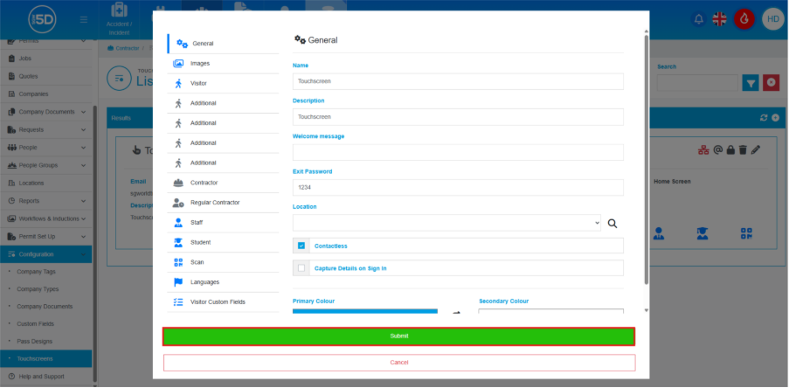Refresh the results list
Image resolution: width=789 pixels, height=388 pixels.
click(764, 118)
